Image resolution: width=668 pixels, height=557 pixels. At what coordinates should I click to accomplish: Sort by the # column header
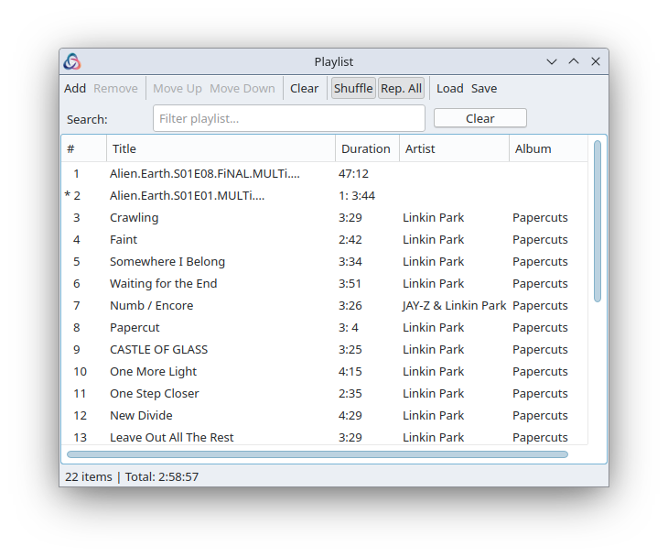pyautogui.click(x=84, y=148)
